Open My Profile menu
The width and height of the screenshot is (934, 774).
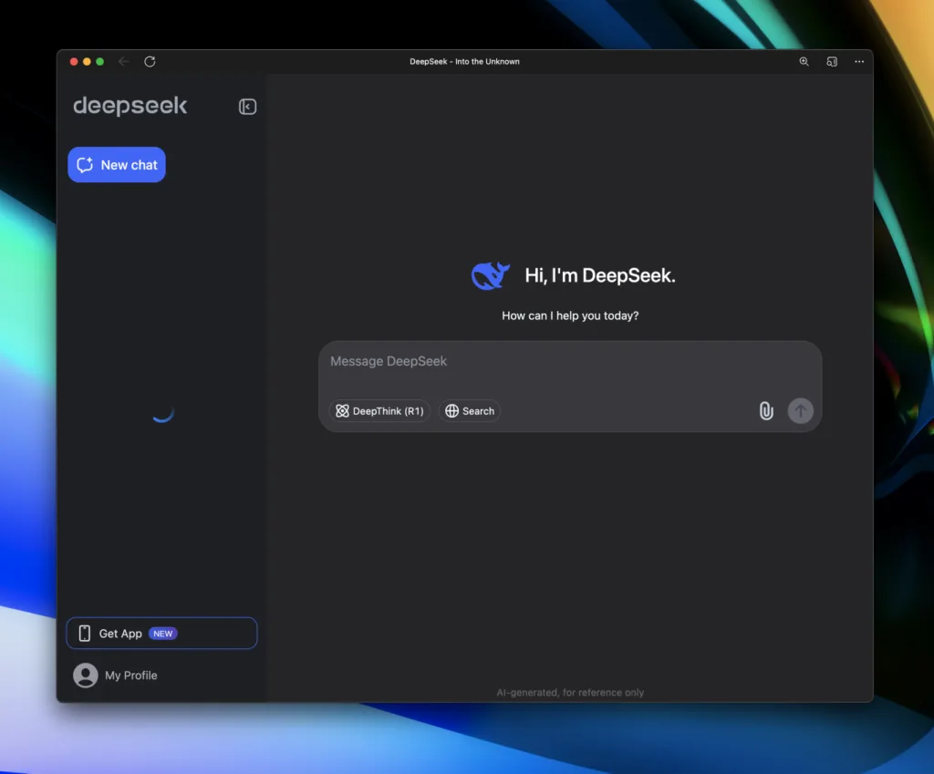(x=115, y=676)
